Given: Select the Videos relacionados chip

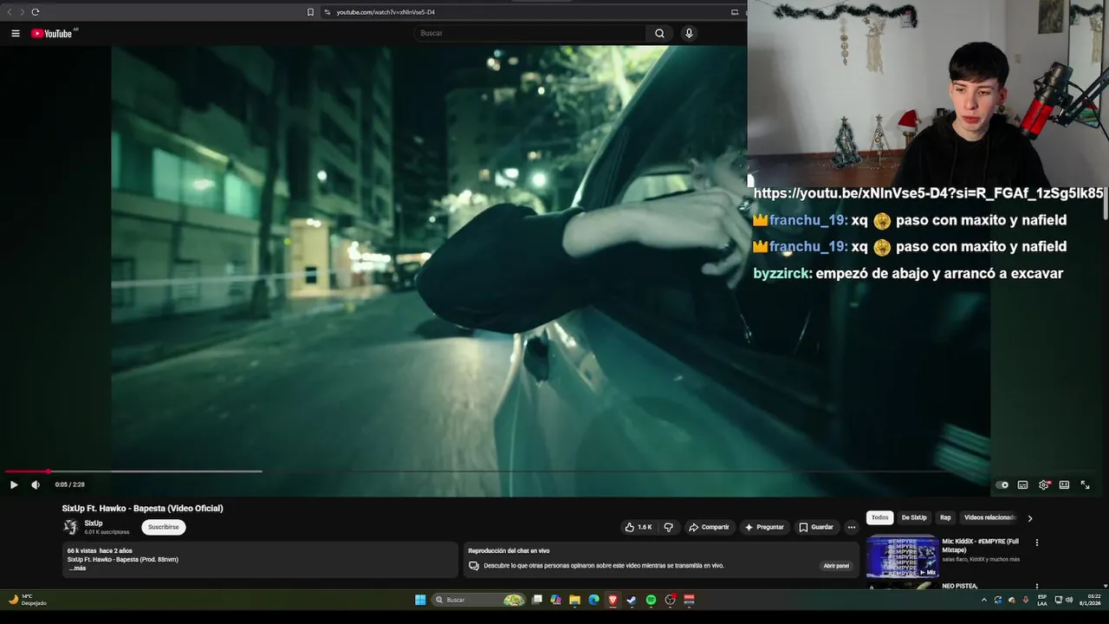Looking at the screenshot, I should [x=989, y=518].
